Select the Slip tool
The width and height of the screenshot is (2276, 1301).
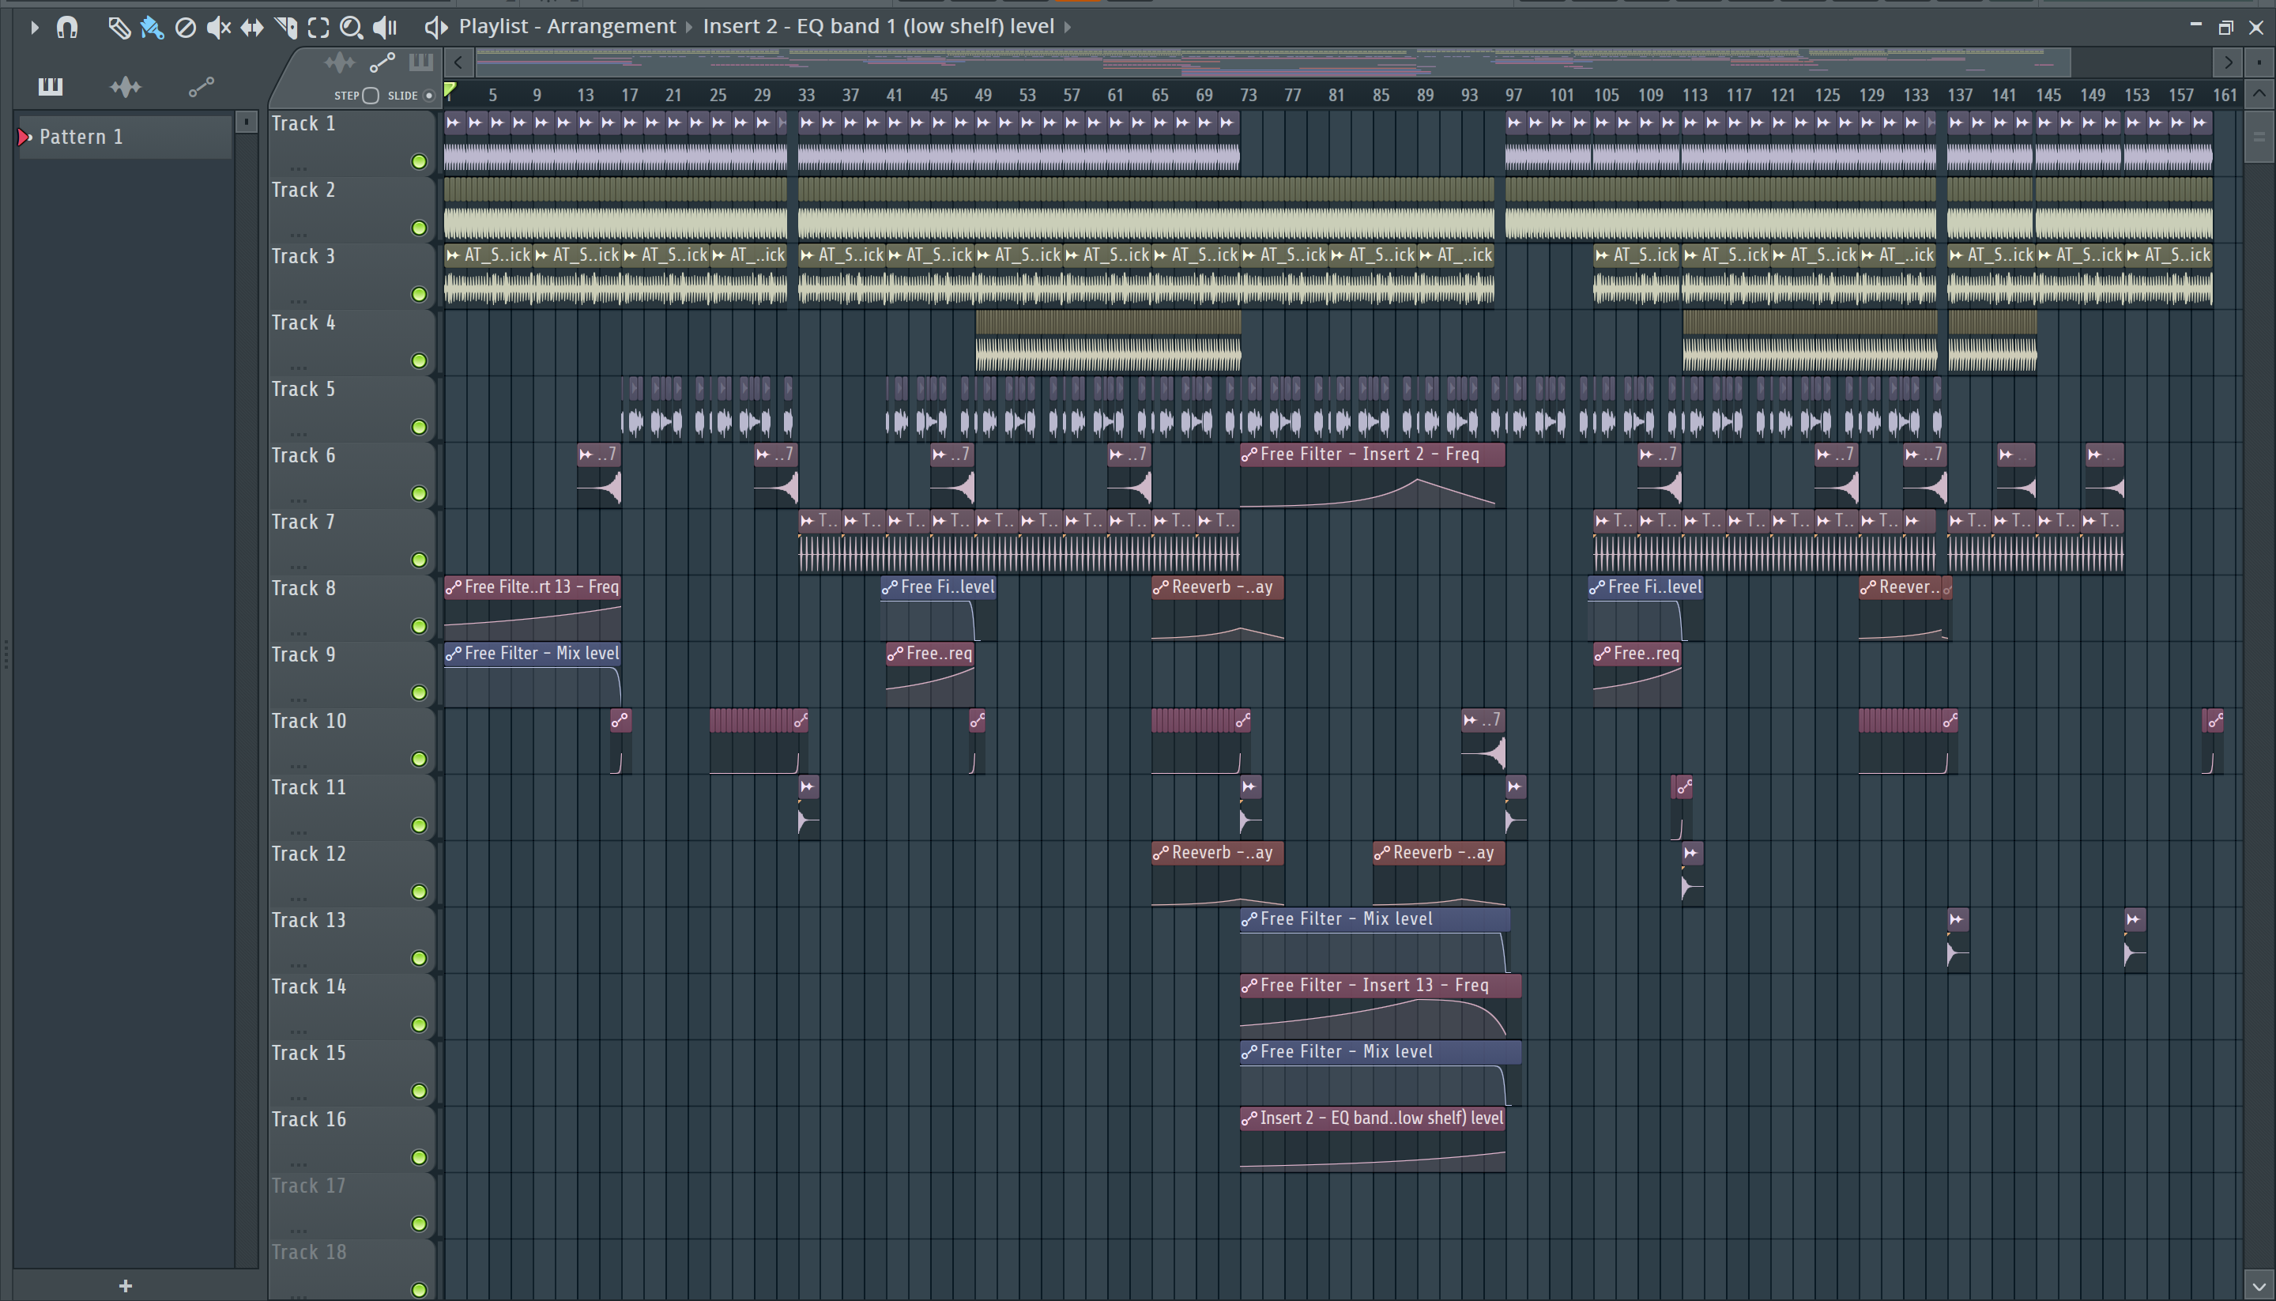click(252, 27)
